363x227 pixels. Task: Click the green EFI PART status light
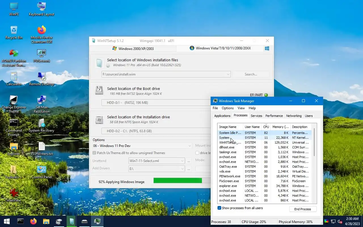(266, 95)
